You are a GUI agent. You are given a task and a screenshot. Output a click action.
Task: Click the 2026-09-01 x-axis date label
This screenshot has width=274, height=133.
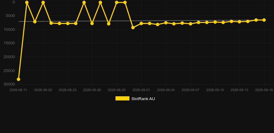point(141,90)
